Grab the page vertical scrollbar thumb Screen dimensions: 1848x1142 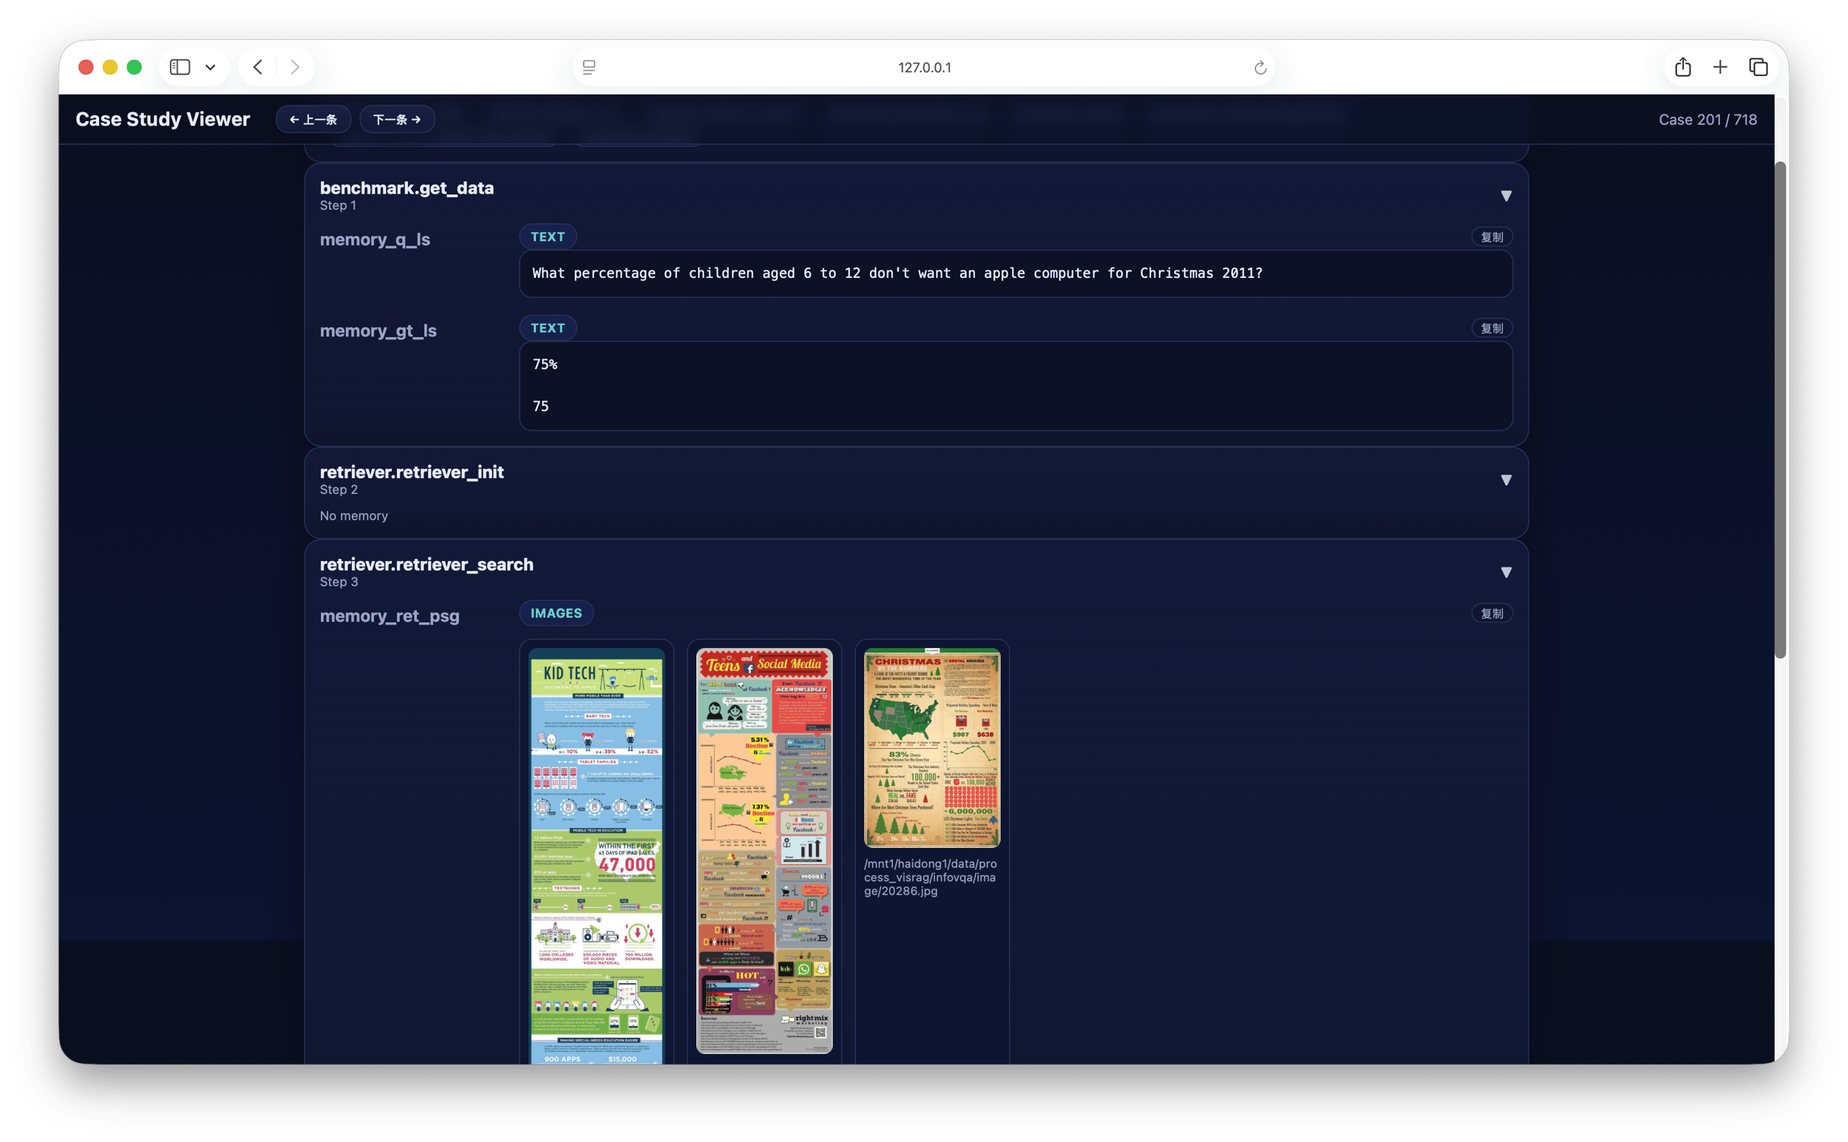1780,409
